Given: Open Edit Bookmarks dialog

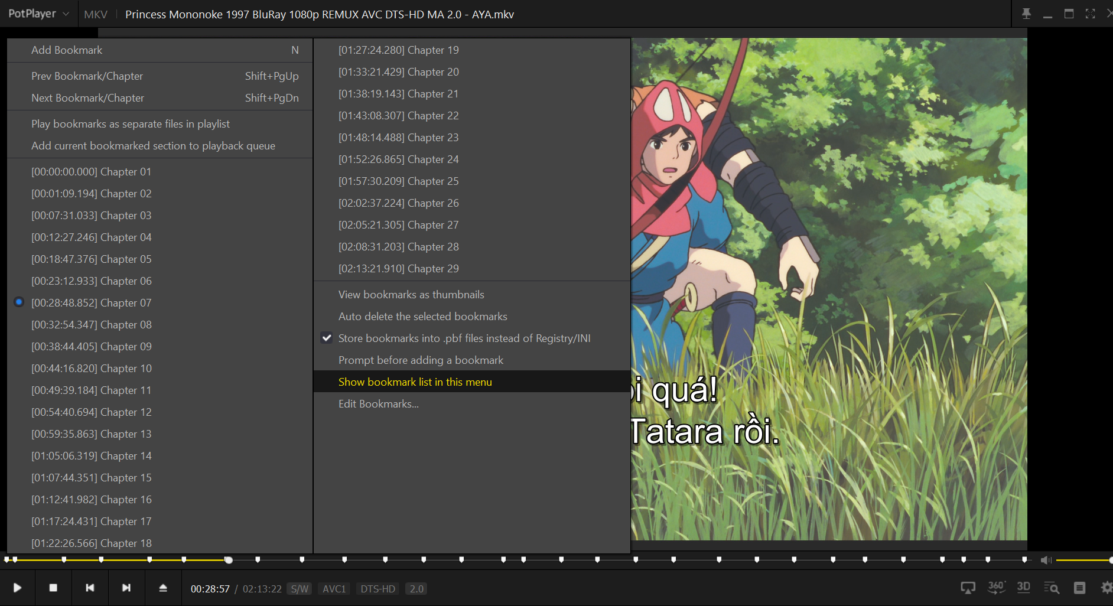Looking at the screenshot, I should [472, 404].
